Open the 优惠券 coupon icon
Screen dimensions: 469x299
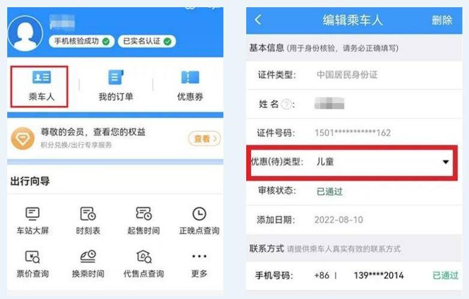tap(190, 77)
